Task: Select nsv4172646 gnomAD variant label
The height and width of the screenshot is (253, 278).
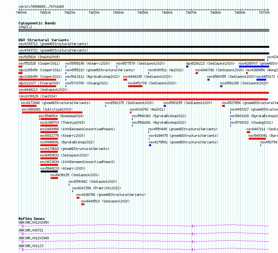Action: 56,103
